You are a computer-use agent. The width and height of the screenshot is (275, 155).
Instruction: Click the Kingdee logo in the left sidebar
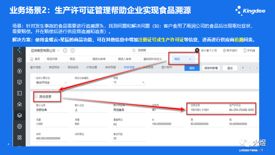[x=20, y=50]
